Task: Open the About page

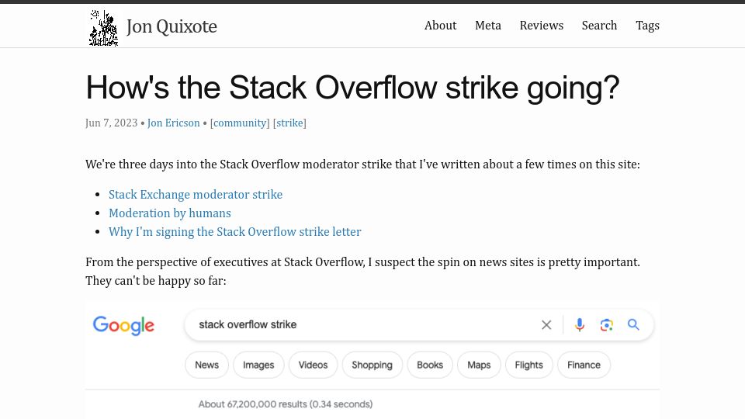Action: pos(440,25)
